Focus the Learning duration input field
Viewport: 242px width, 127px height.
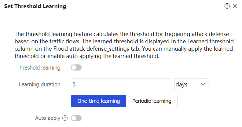(x=120, y=84)
